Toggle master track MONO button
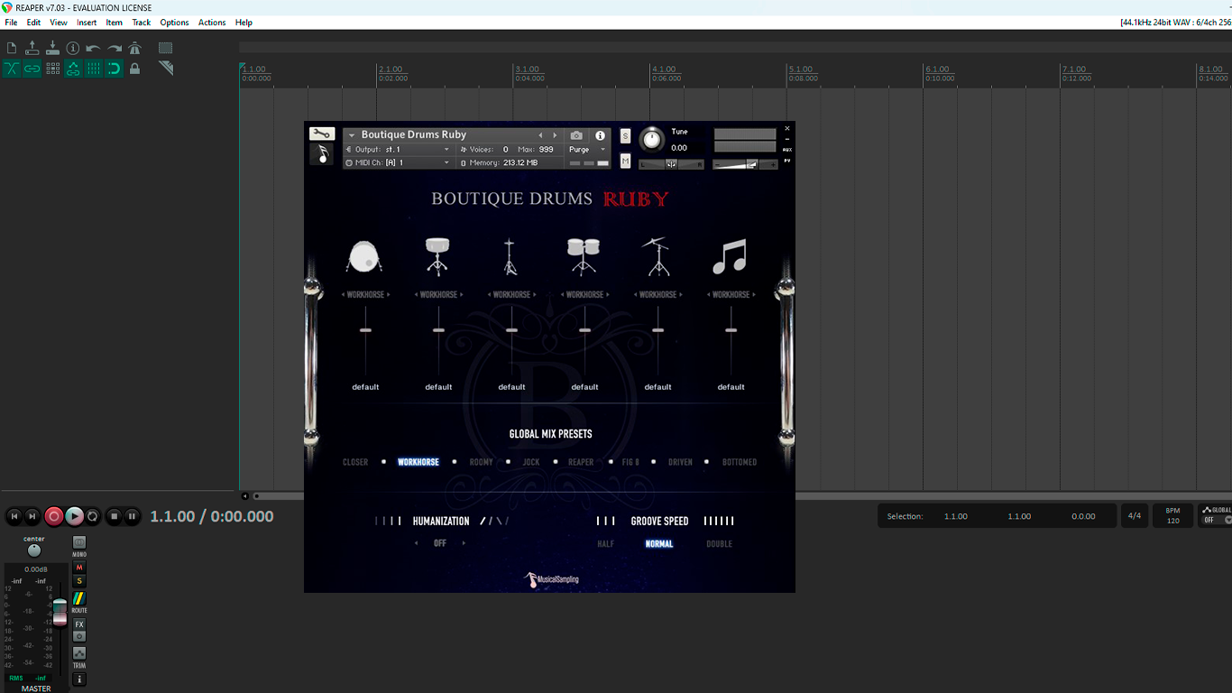The image size is (1232, 693). click(x=79, y=542)
